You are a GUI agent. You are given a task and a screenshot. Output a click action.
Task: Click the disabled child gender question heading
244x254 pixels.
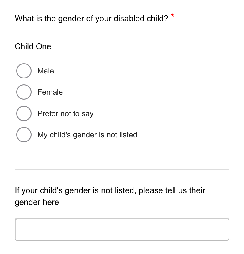coord(91,19)
